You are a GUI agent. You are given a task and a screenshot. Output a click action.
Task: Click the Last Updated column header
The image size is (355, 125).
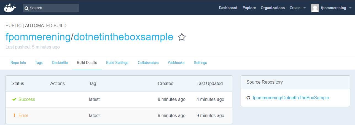click(x=209, y=84)
